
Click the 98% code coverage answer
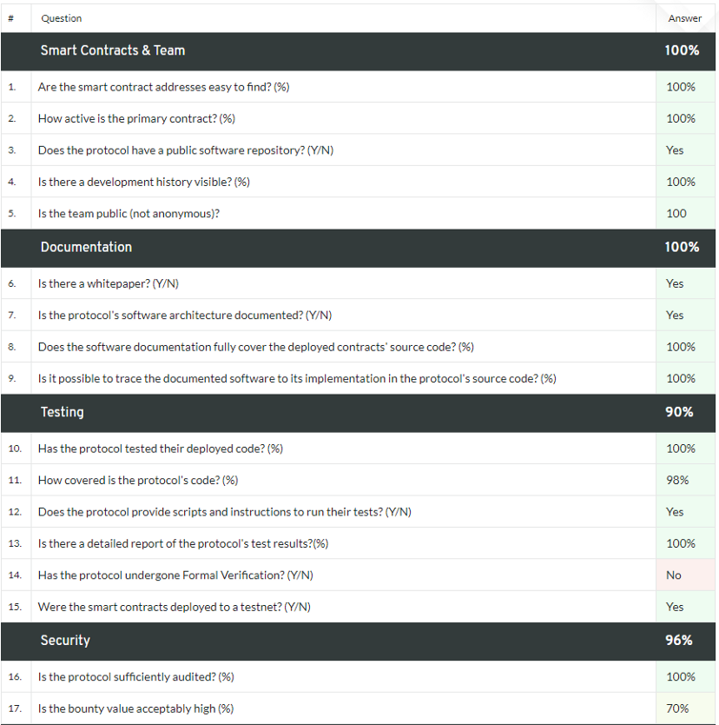pyautogui.click(x=677, y=480)
